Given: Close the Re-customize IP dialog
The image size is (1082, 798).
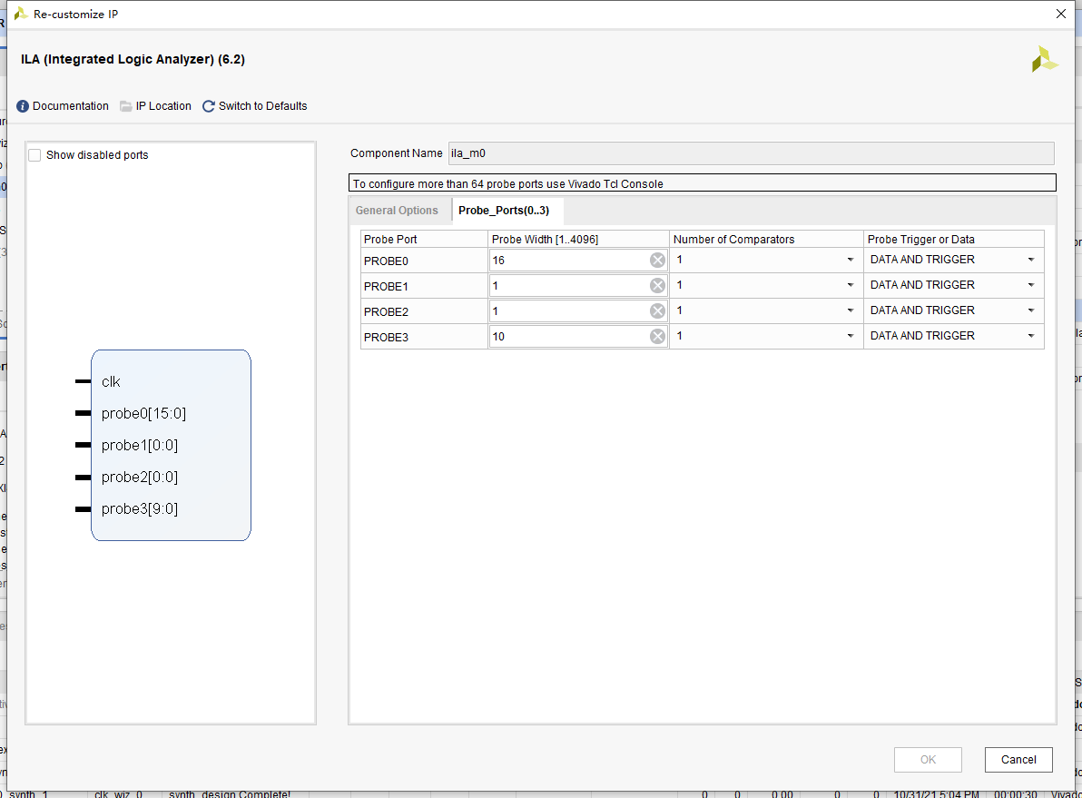Looking at the screenshot, I should 1061,14.
